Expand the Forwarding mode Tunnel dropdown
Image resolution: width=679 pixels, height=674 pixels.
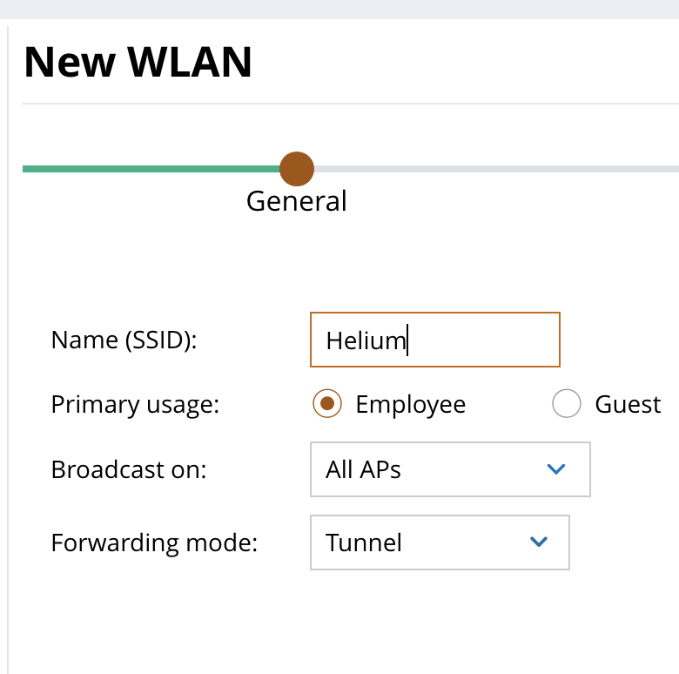pos(439,543)
